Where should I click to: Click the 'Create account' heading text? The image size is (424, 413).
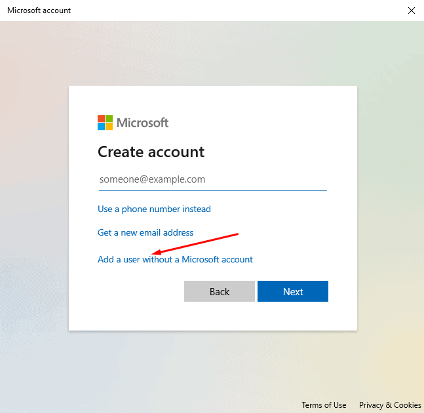point(151,152)
